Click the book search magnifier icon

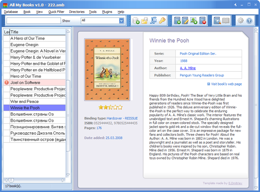pyautogui.click(x=217, y=20)
